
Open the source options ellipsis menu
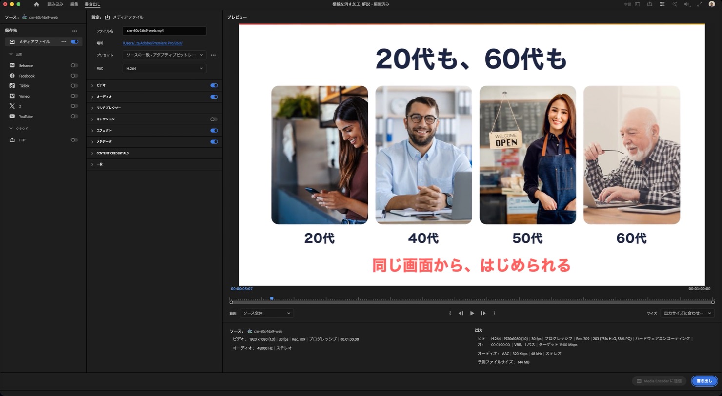pyautogui.click(x=74, y=31)
